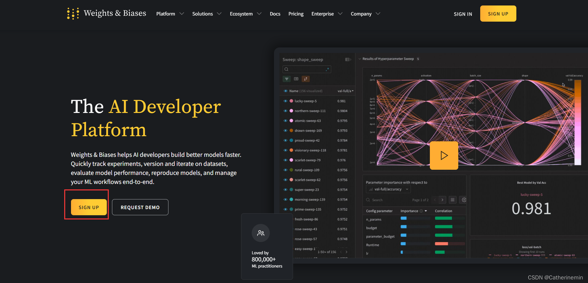588x283 pixels.
Task: Click the runs search input field
Action: pos(307,69)
